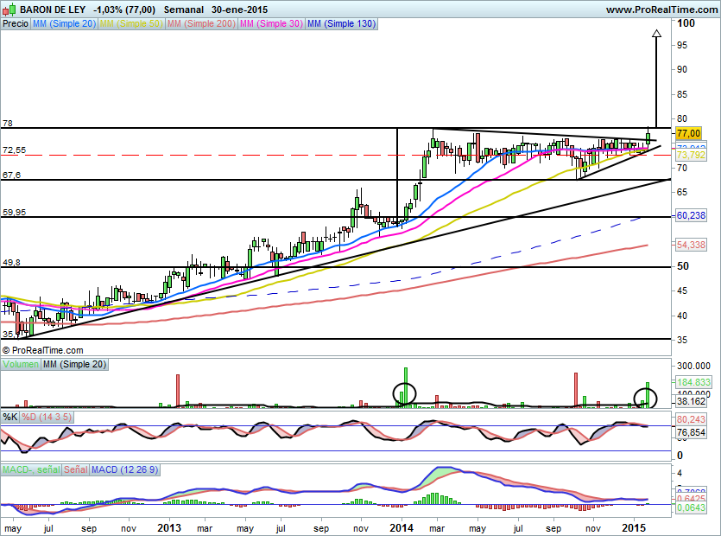Screen dimensions: 721x536
Task: Select the Volumen panel label
Action: pos(21,365)
